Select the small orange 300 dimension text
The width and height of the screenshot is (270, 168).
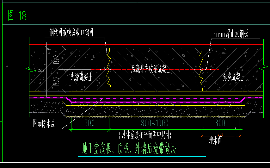pos(220,134)
